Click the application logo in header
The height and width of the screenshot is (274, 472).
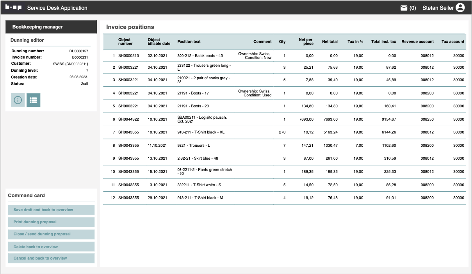[x=13, y=8]
